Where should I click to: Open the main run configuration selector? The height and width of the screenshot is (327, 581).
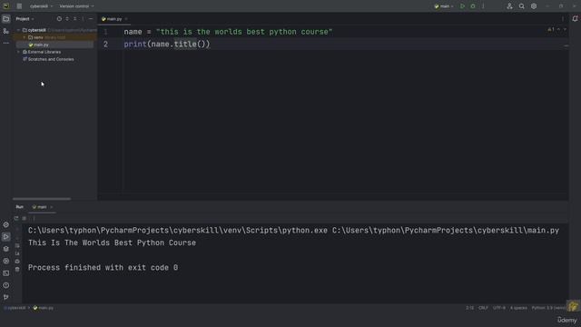pyautogui.click(x=444, y=6)
